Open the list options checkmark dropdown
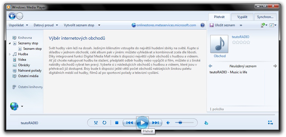The height and width of the screenshot is (137, 286). pyautogui.click(x=273, y=25)
